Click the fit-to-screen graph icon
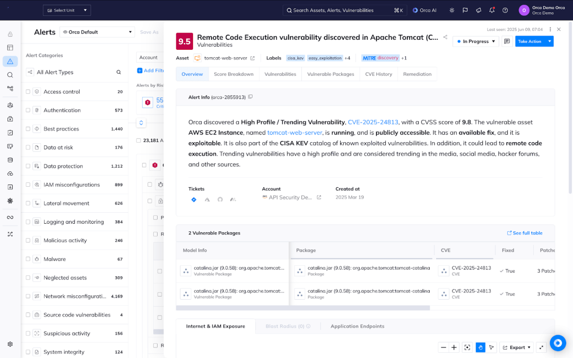 coord(467,347)
